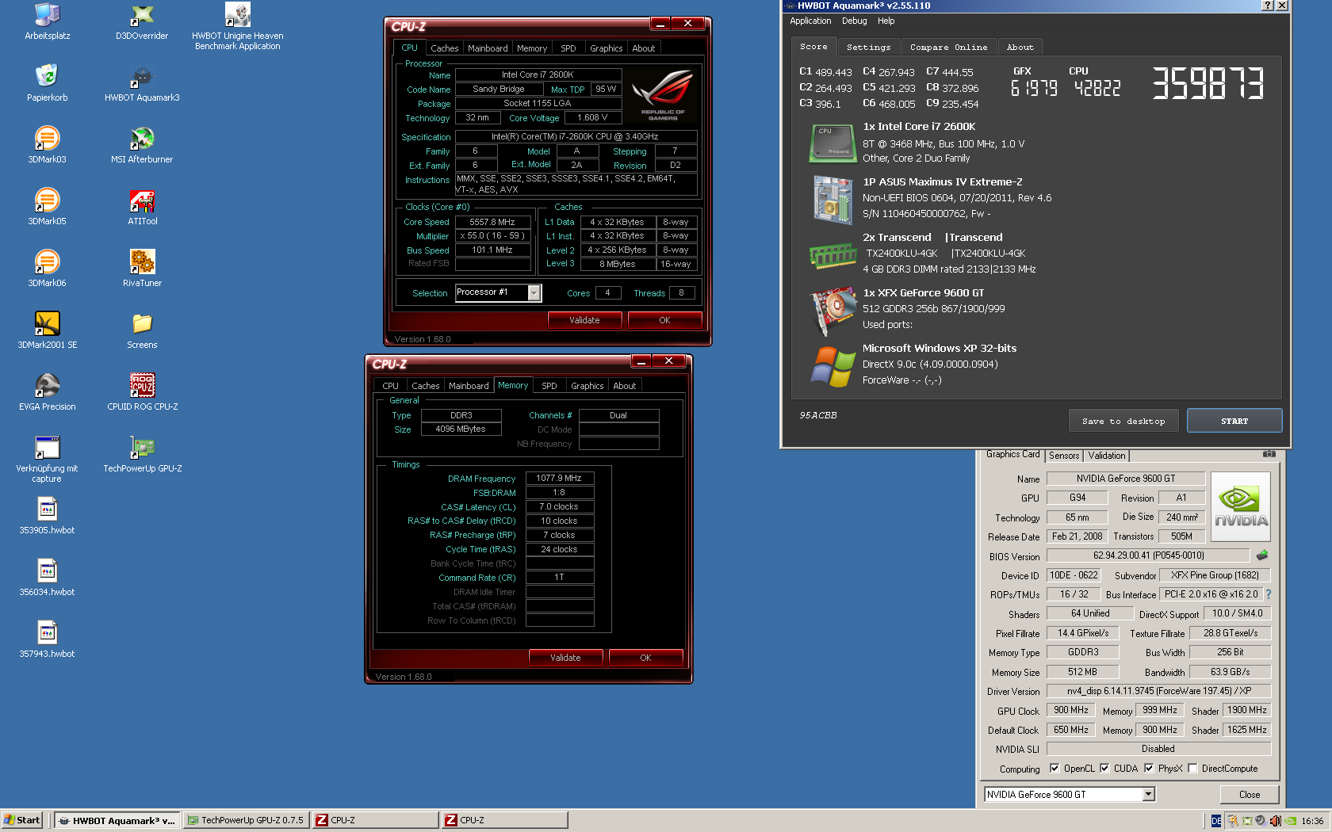Click the GPU-Z screenshot camera icon
This screenshot has width=1332, height=832.
point(1269,454)
